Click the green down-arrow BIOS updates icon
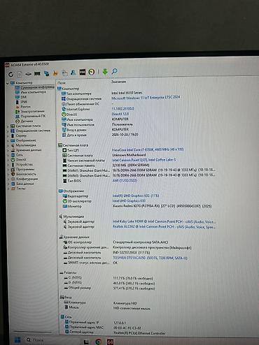The height and width of the screenshot is (345, 259). pos(105,72)
